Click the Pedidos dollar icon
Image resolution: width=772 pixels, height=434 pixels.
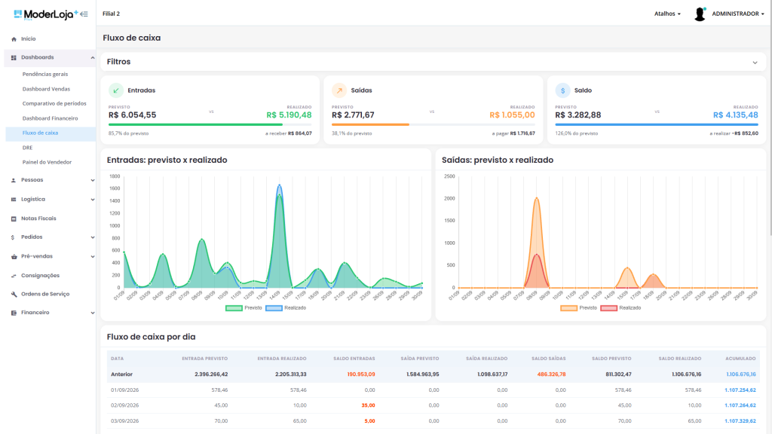click(13, 237)
